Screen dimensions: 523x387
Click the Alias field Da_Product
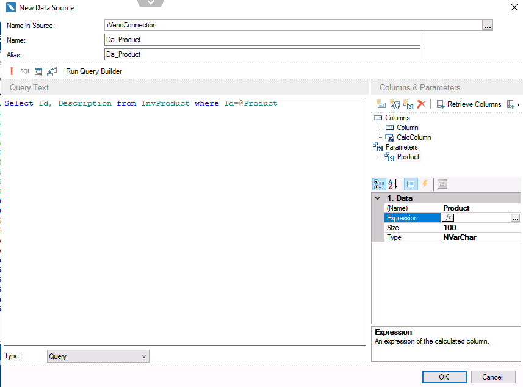pyautogui.click(x=262, y=54)
